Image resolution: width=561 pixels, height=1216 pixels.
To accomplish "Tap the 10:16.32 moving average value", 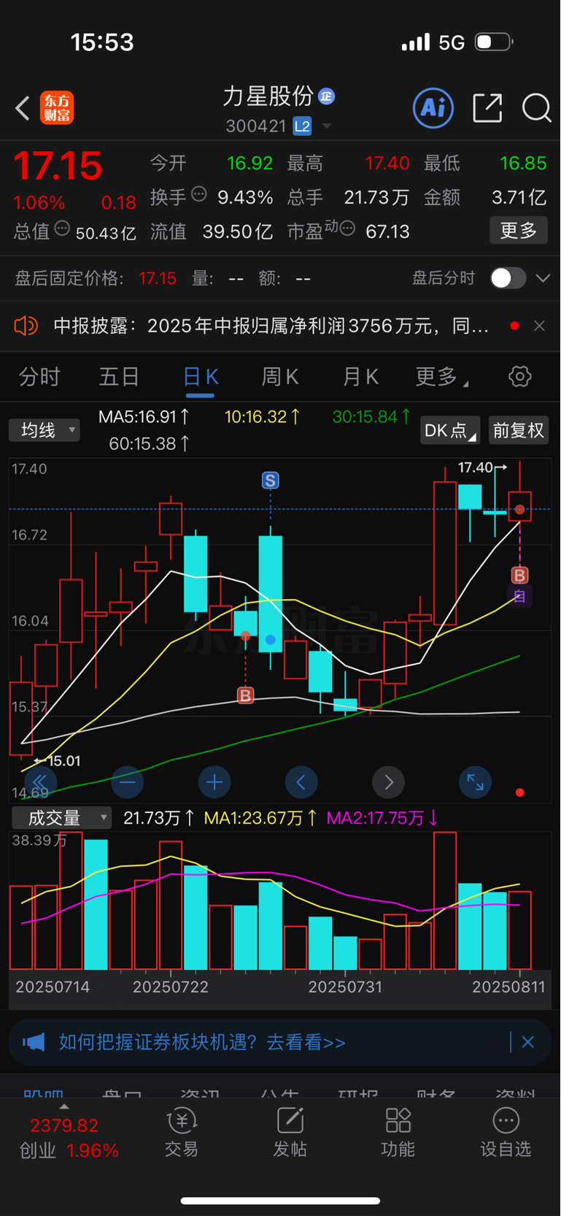I will [x=263, y=417].
